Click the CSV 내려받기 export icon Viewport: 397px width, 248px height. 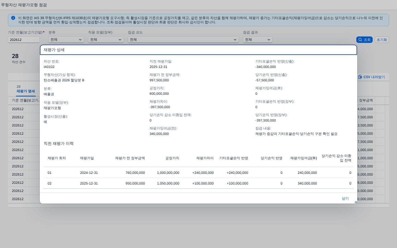coord(360,77)
